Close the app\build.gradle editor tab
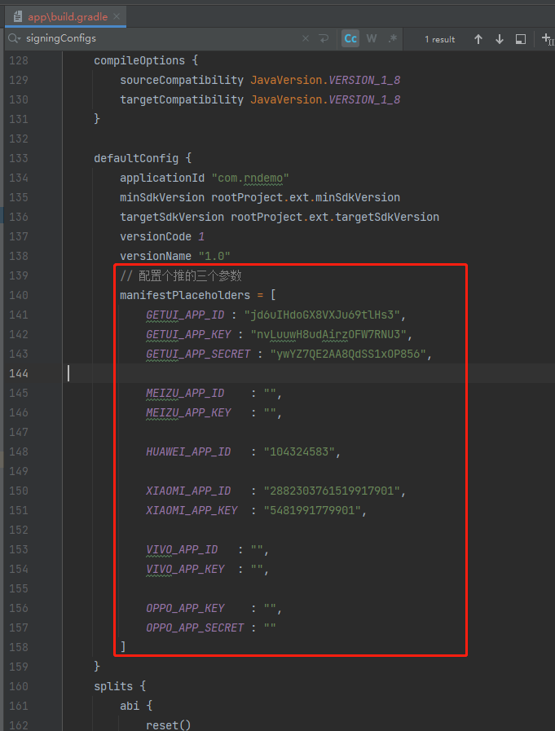 [117, 16]
